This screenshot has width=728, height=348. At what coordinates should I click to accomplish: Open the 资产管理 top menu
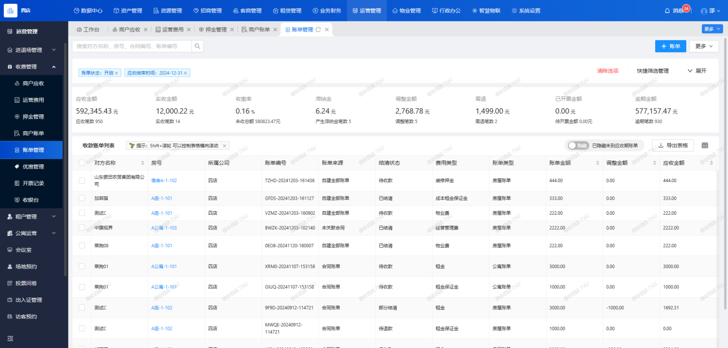click(129, 11)
